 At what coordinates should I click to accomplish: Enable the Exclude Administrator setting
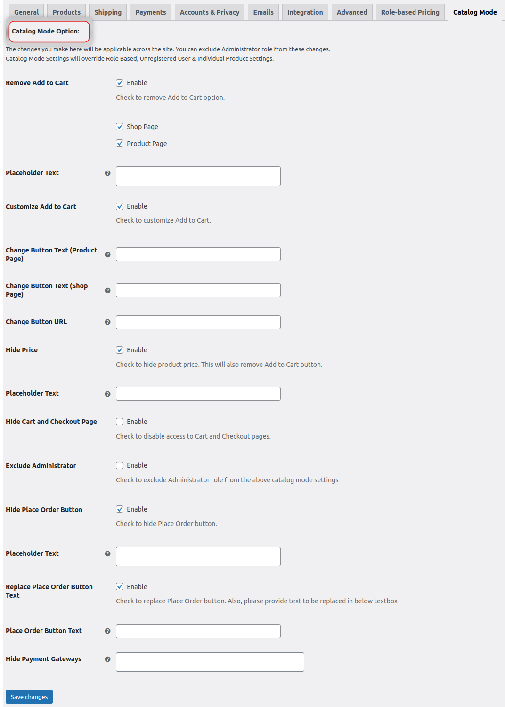point(120,465)
